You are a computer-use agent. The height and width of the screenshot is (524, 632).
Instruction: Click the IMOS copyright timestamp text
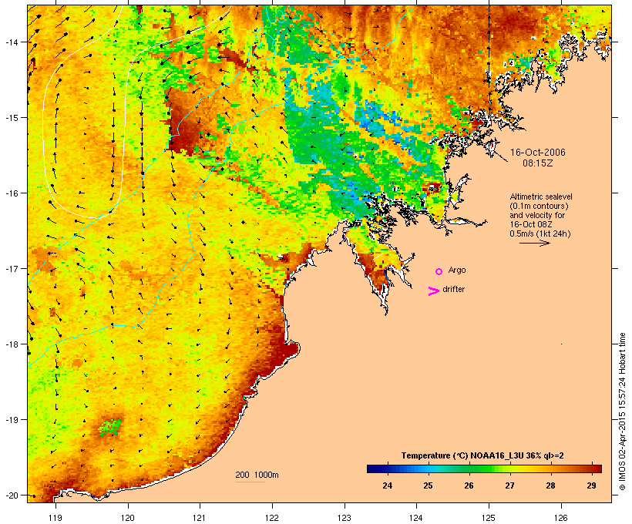[622, 411]
